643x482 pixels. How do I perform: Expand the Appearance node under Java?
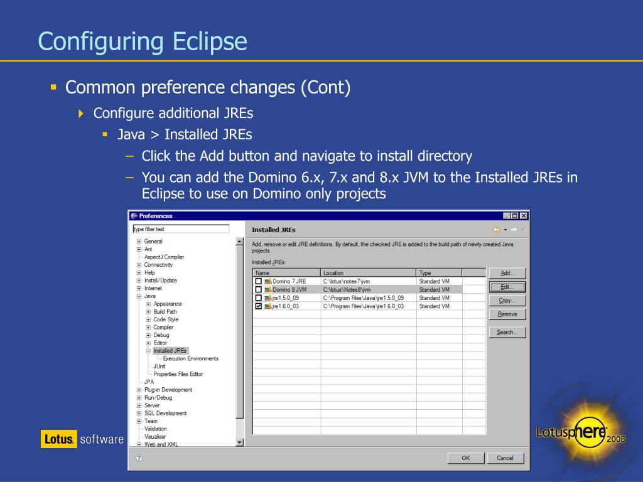(148, 304)
